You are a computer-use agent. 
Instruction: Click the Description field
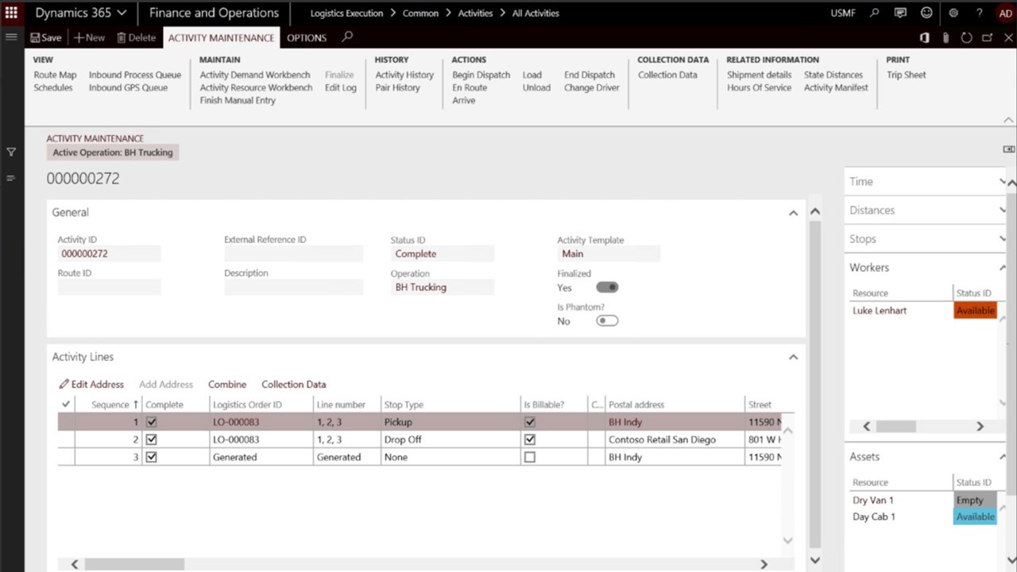click(293, 287)
